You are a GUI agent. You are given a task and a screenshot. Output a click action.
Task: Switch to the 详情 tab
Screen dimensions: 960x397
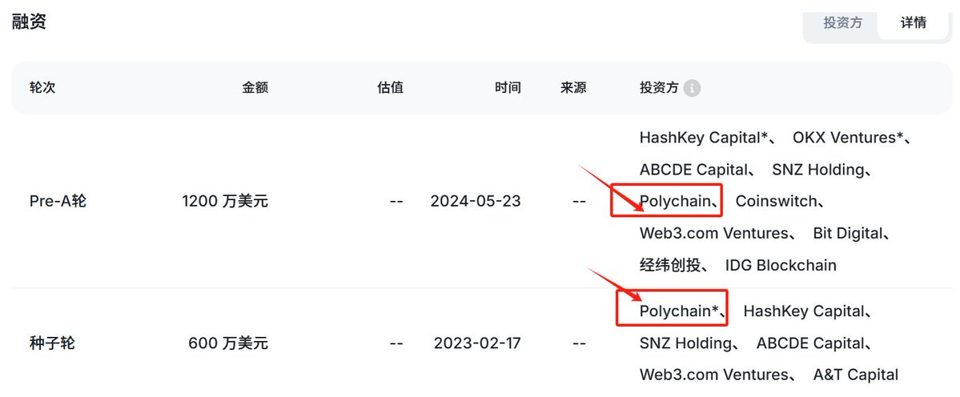(x=913, y=22)
